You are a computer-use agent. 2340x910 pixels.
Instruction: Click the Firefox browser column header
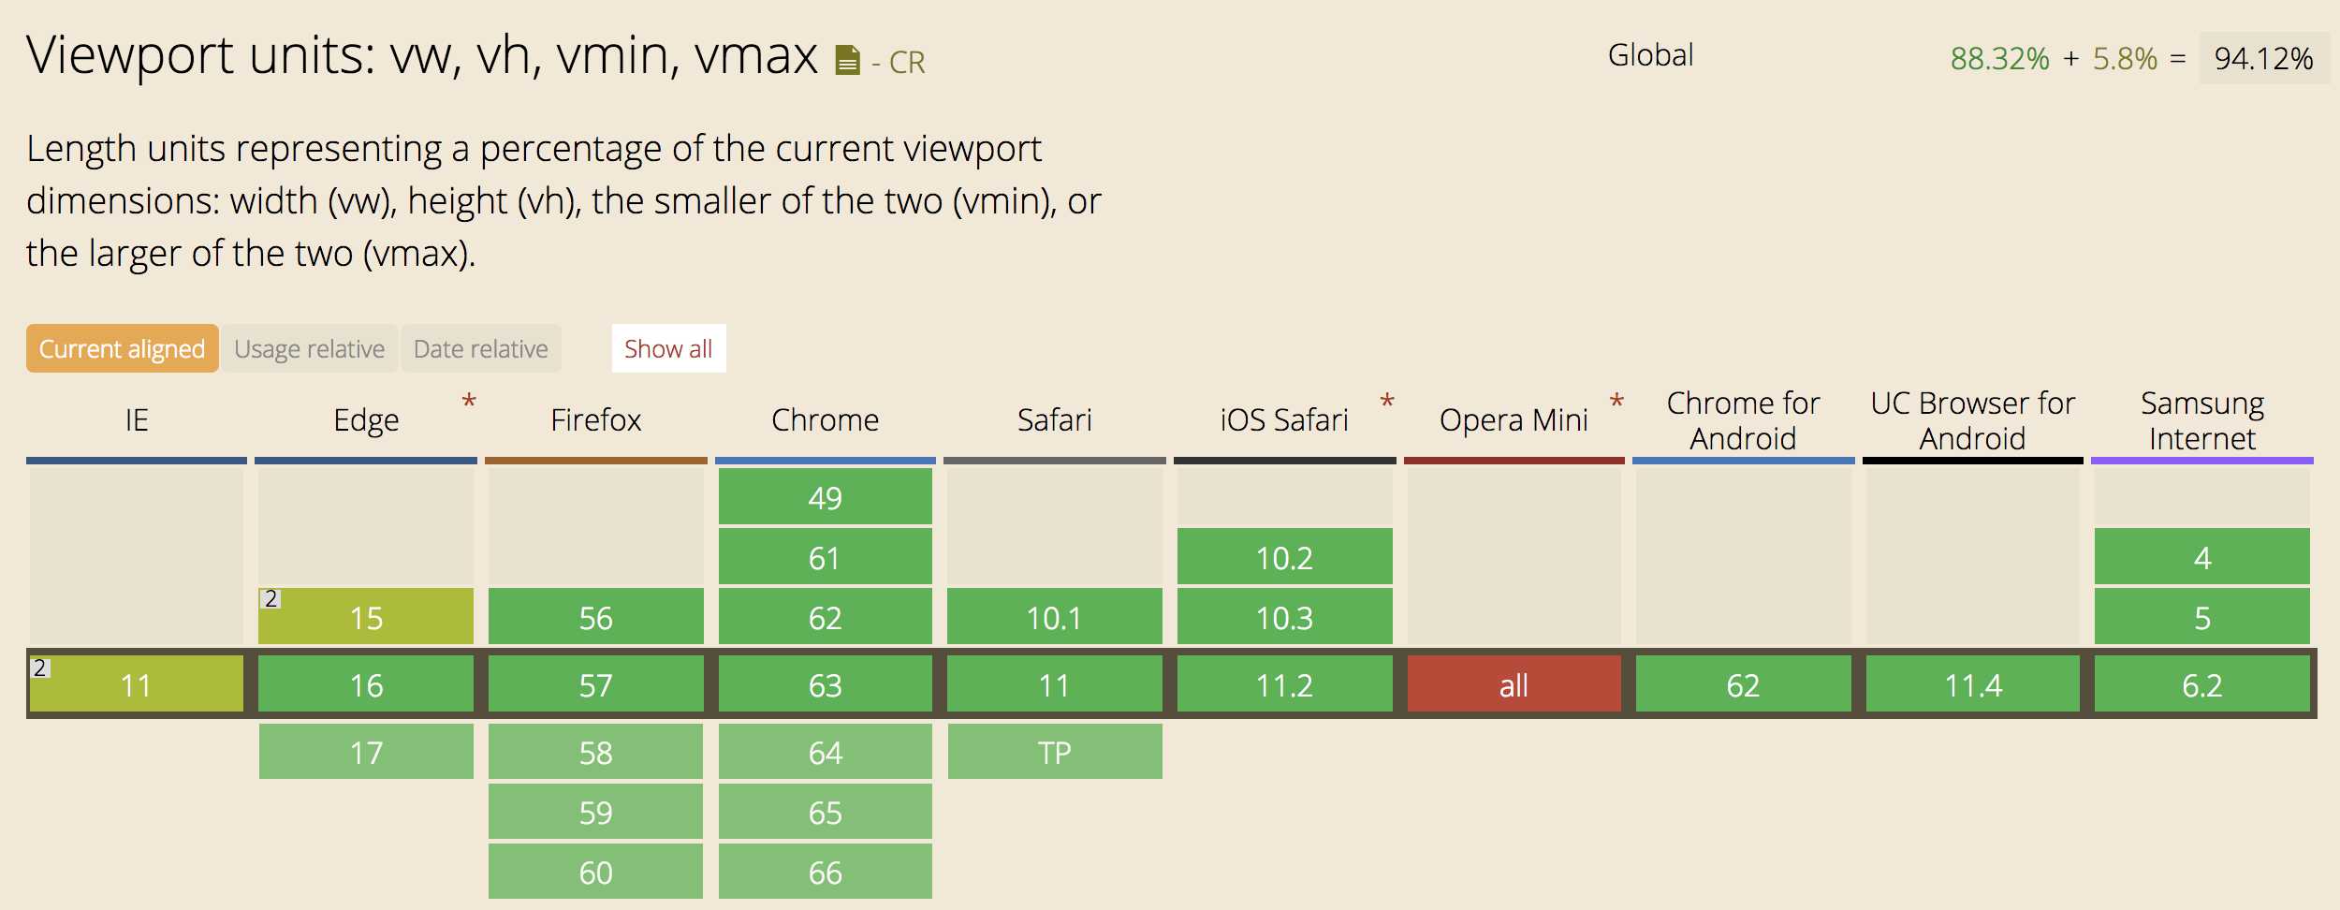click(x=595, y=420)
